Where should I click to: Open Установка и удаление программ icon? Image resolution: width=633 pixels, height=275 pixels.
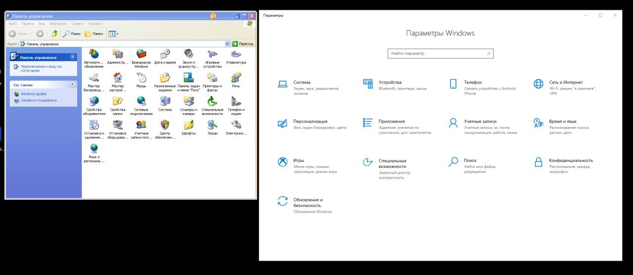[x=94, y=124]
